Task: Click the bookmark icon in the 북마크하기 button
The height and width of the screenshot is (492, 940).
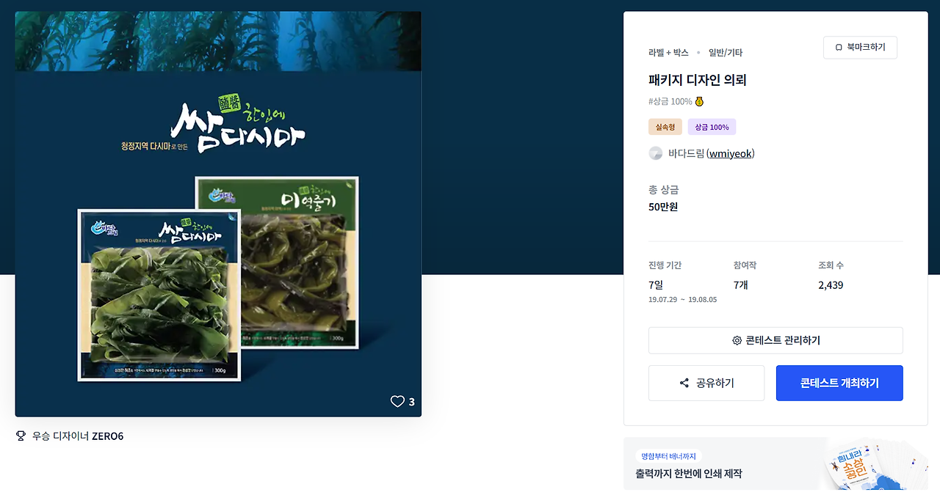Action: (839, 48)
